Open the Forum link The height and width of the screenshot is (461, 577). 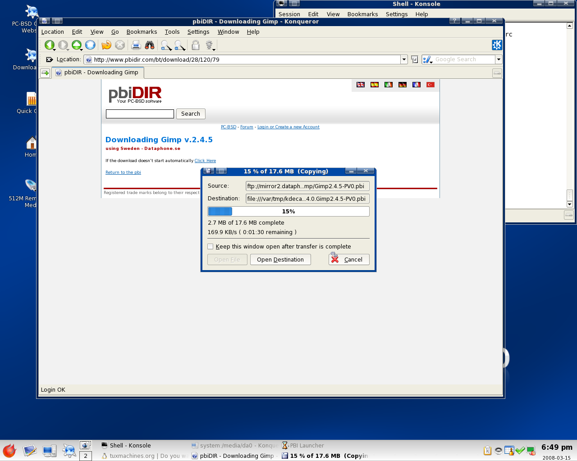[x=247, y=127]
